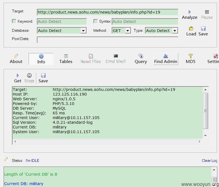Click info panel horizontal scroll left arrow
The width and height of the screenshot is (219, 187).
pyautogui.click(x=15, y=141)
